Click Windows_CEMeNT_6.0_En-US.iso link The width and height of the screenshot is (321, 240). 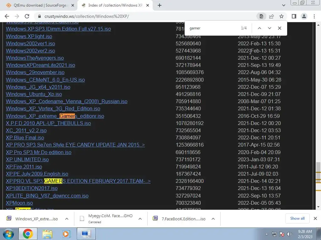(x=45, y=80)
